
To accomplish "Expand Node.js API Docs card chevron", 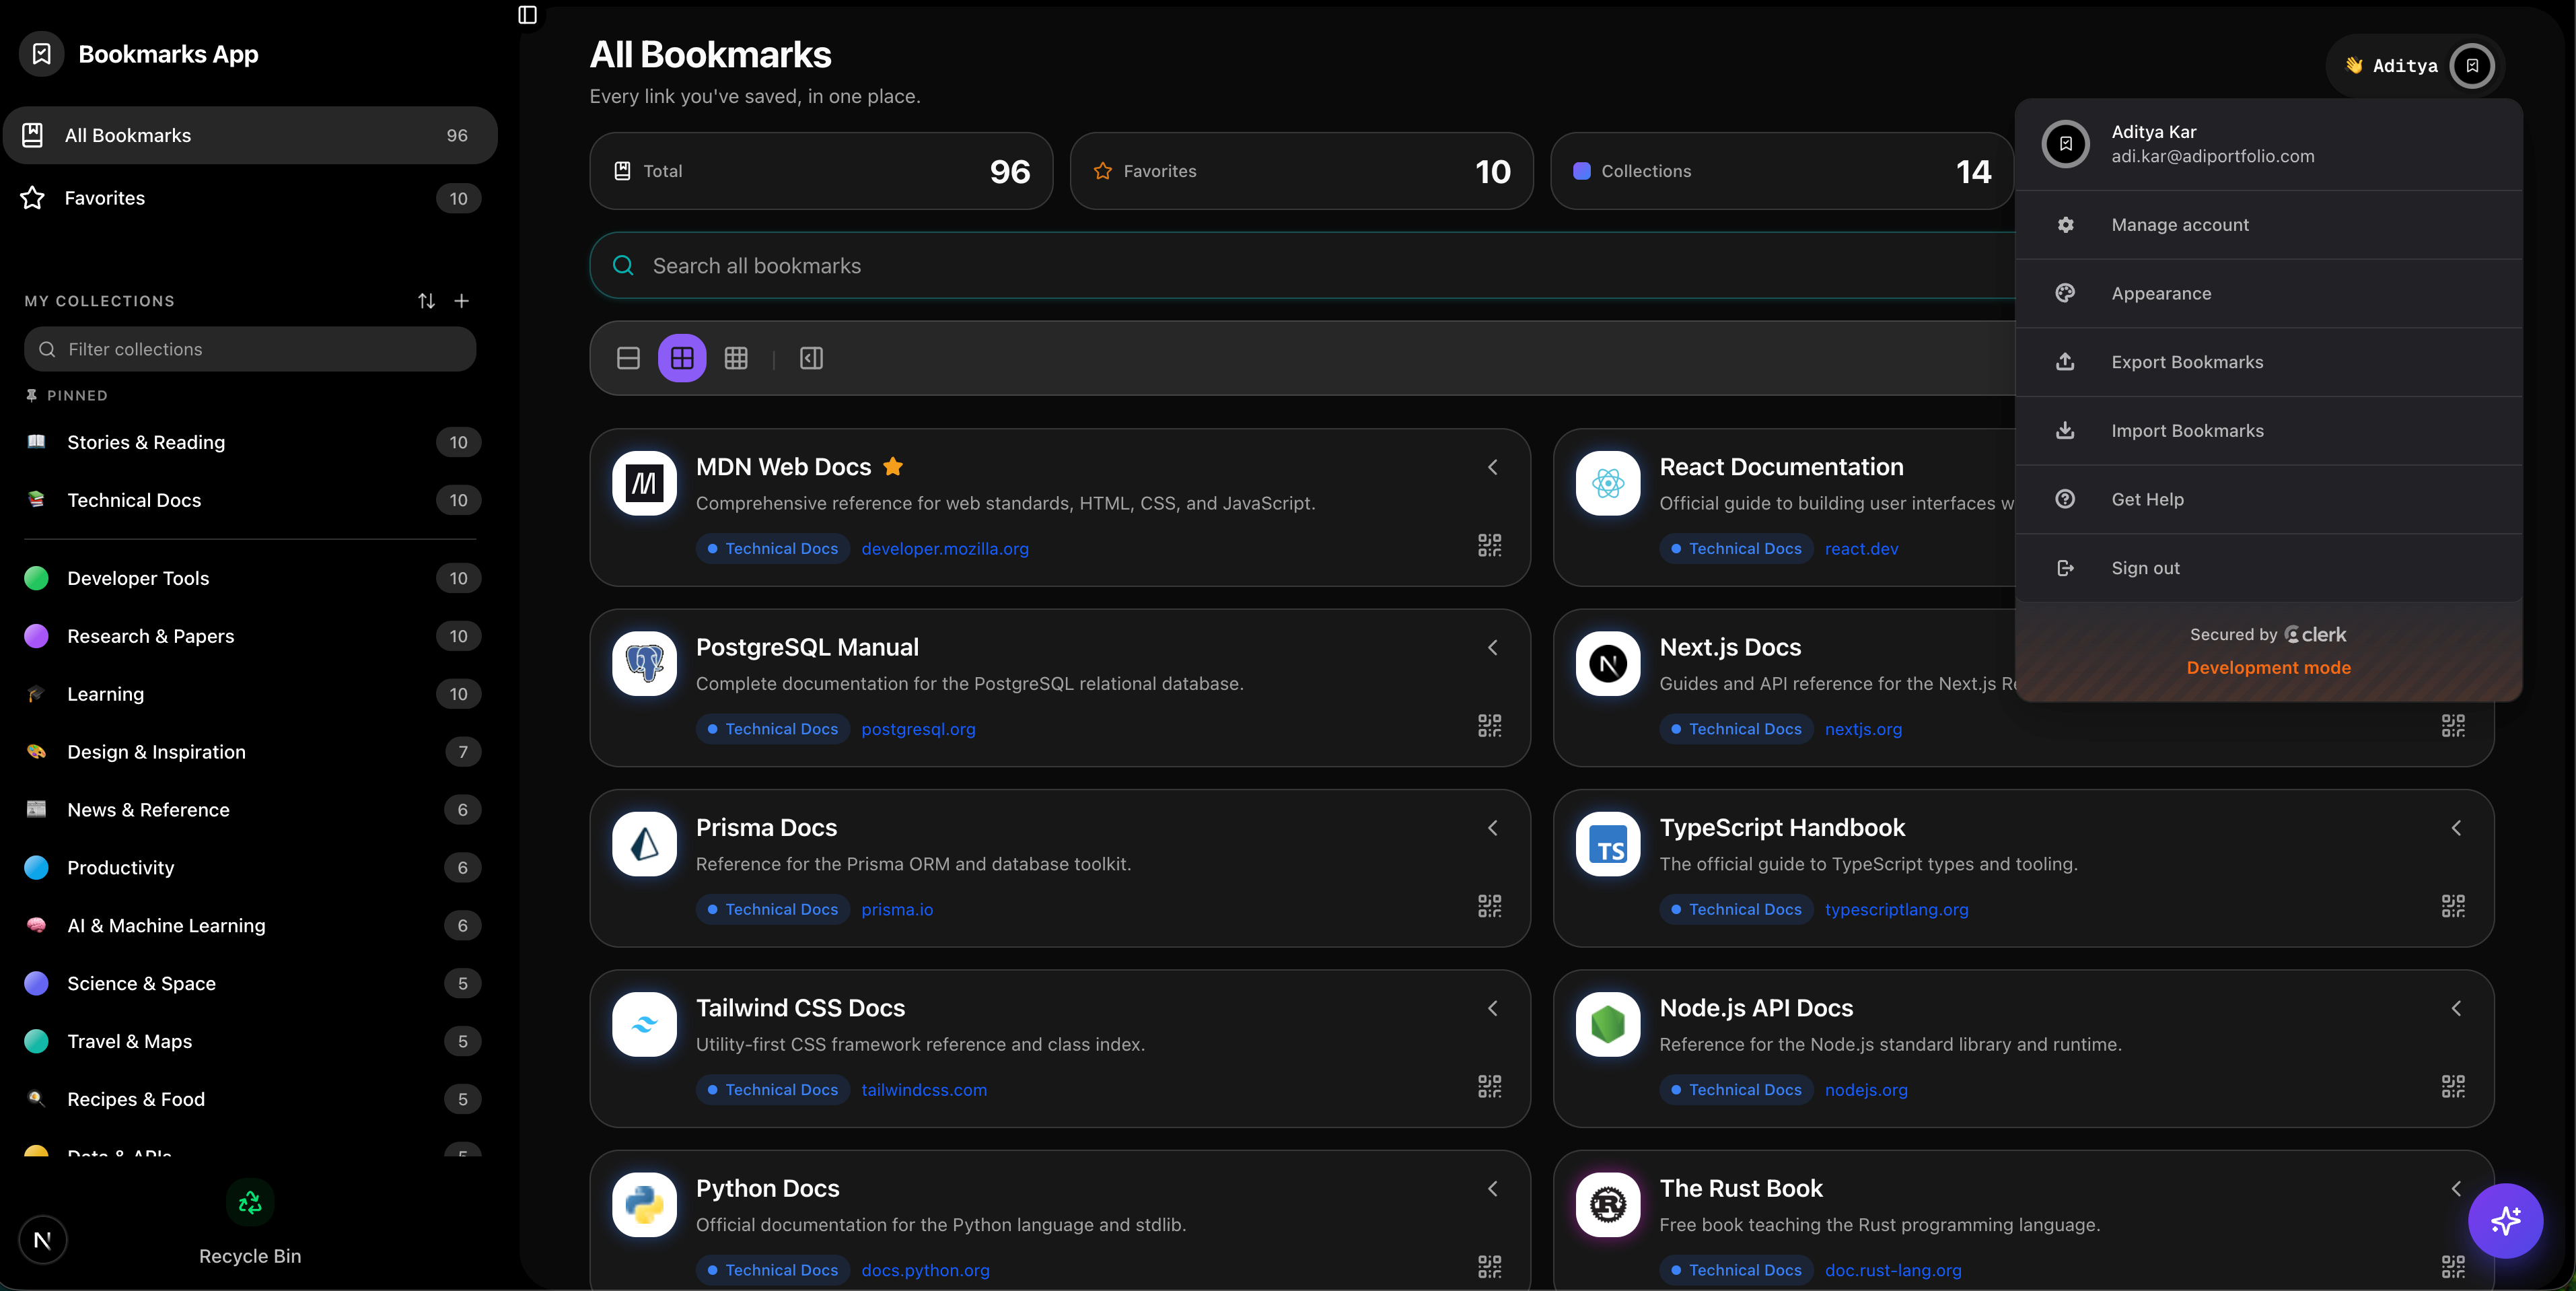I will coord(2456,1008).
